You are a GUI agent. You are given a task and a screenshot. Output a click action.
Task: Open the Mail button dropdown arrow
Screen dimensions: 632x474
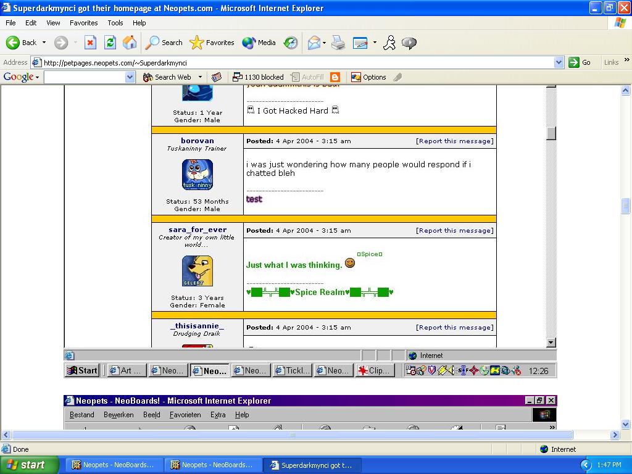pyautogui.click(x=324, y=43)
